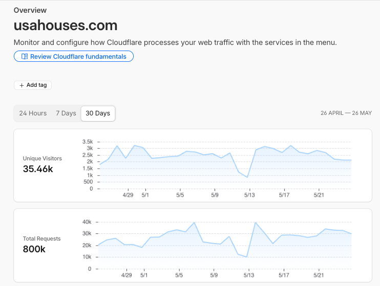380x286 pixels.
Task: Click the Monitor and configure description text
Action: tap(175, 42)
